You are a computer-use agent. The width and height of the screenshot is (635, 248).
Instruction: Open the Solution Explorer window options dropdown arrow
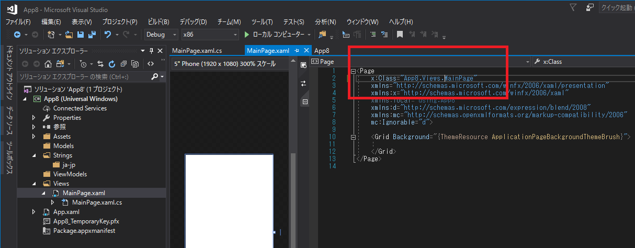pyautogui.click(x=143, y=51)
